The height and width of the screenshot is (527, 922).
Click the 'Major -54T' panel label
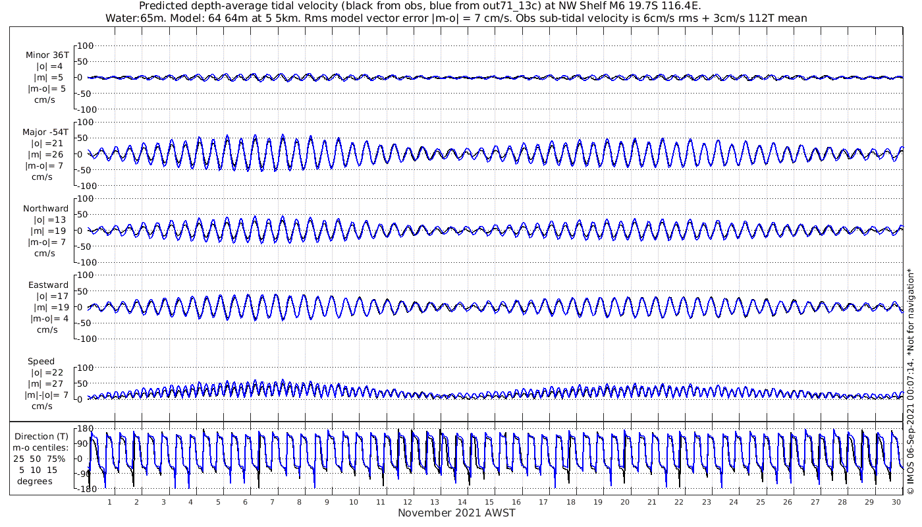click(45, 132)
